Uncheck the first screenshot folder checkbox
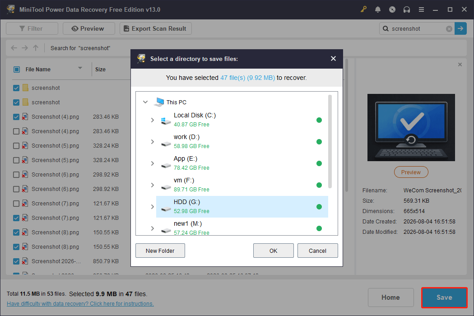This screenshot has width=474, height=316. point(16,88)
